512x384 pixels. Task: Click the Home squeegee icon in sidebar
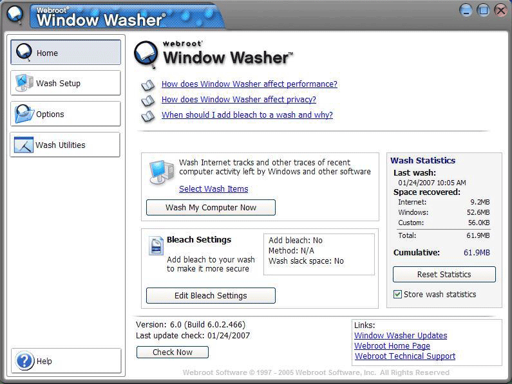click(x=24, y=52)
